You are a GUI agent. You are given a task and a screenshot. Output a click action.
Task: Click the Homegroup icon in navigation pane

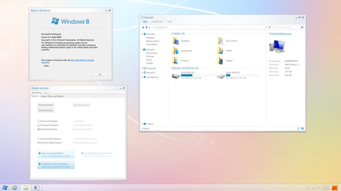tap(145, 77)
